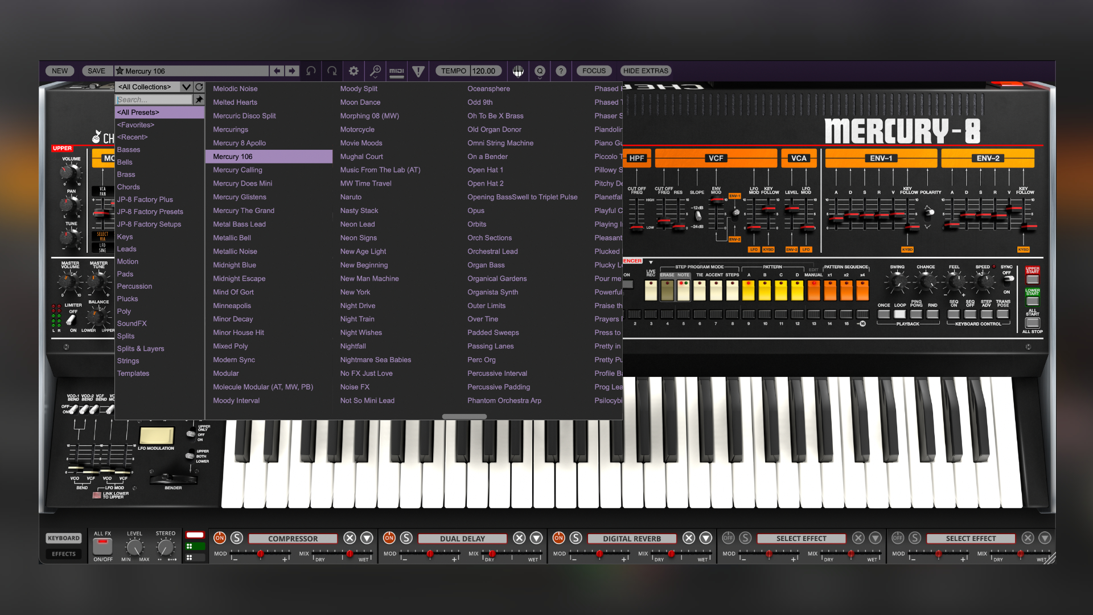Expand the DUAL DELAY options arrow
The height and width of the screenshot is (615, 1093).
pyautogui.click(x=536, y=538)
